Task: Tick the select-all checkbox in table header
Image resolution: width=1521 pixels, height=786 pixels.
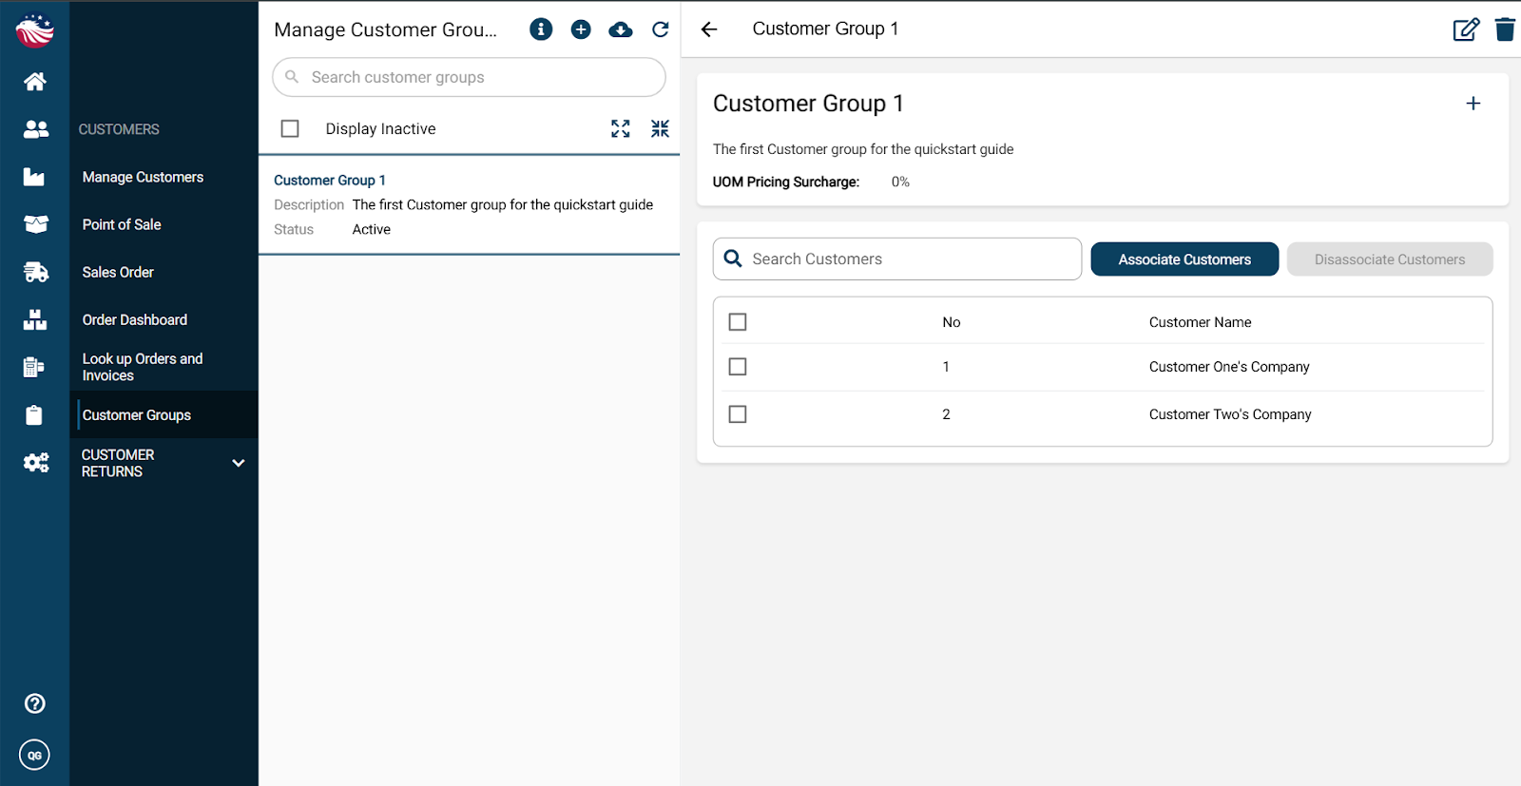Action: 738,322
